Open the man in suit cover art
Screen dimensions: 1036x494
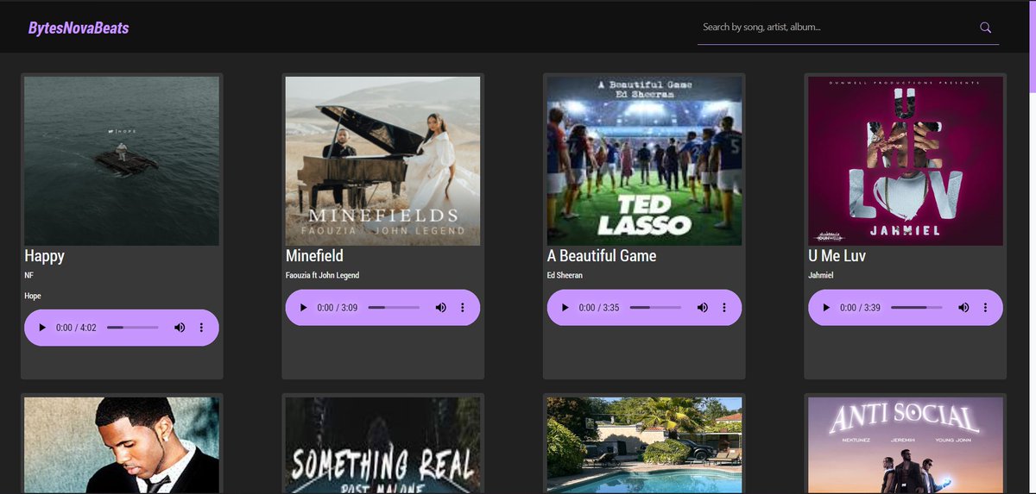(122, 446)
